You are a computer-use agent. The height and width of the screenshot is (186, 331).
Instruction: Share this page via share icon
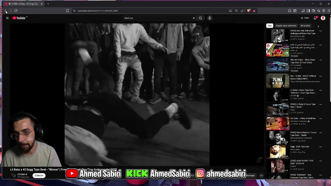point(242,11)
